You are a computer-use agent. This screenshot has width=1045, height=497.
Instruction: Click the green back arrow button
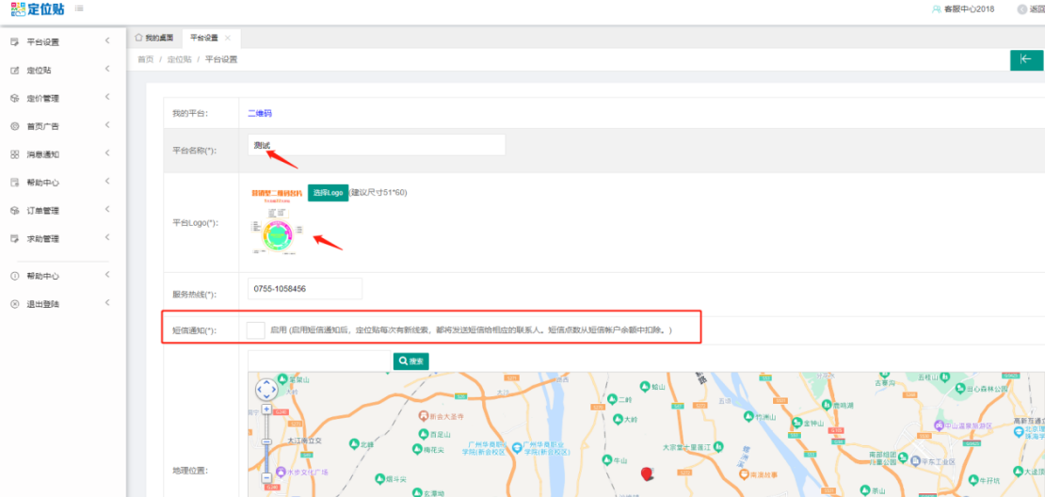pyautogui.click(x=1026, y=60)
